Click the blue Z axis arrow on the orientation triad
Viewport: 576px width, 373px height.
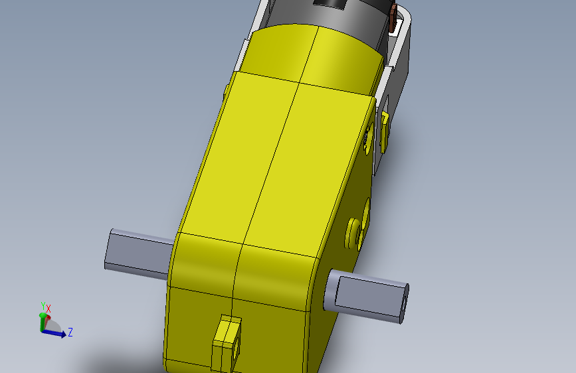coord(54,333)
